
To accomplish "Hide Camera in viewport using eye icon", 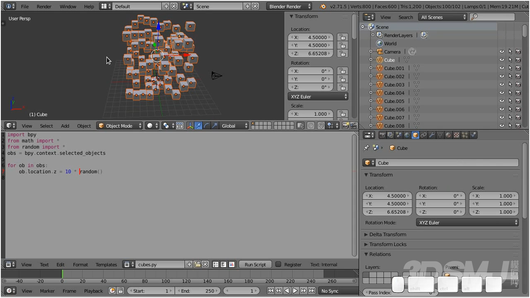I will (502, 52).
